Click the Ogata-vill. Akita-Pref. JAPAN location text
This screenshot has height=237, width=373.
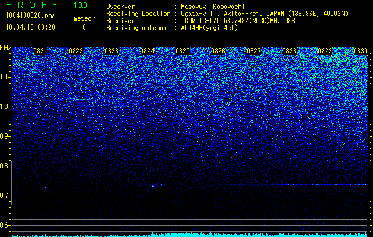(264, 14)
